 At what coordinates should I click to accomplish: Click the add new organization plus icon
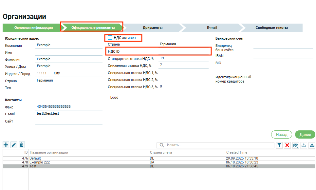[6, 145]
